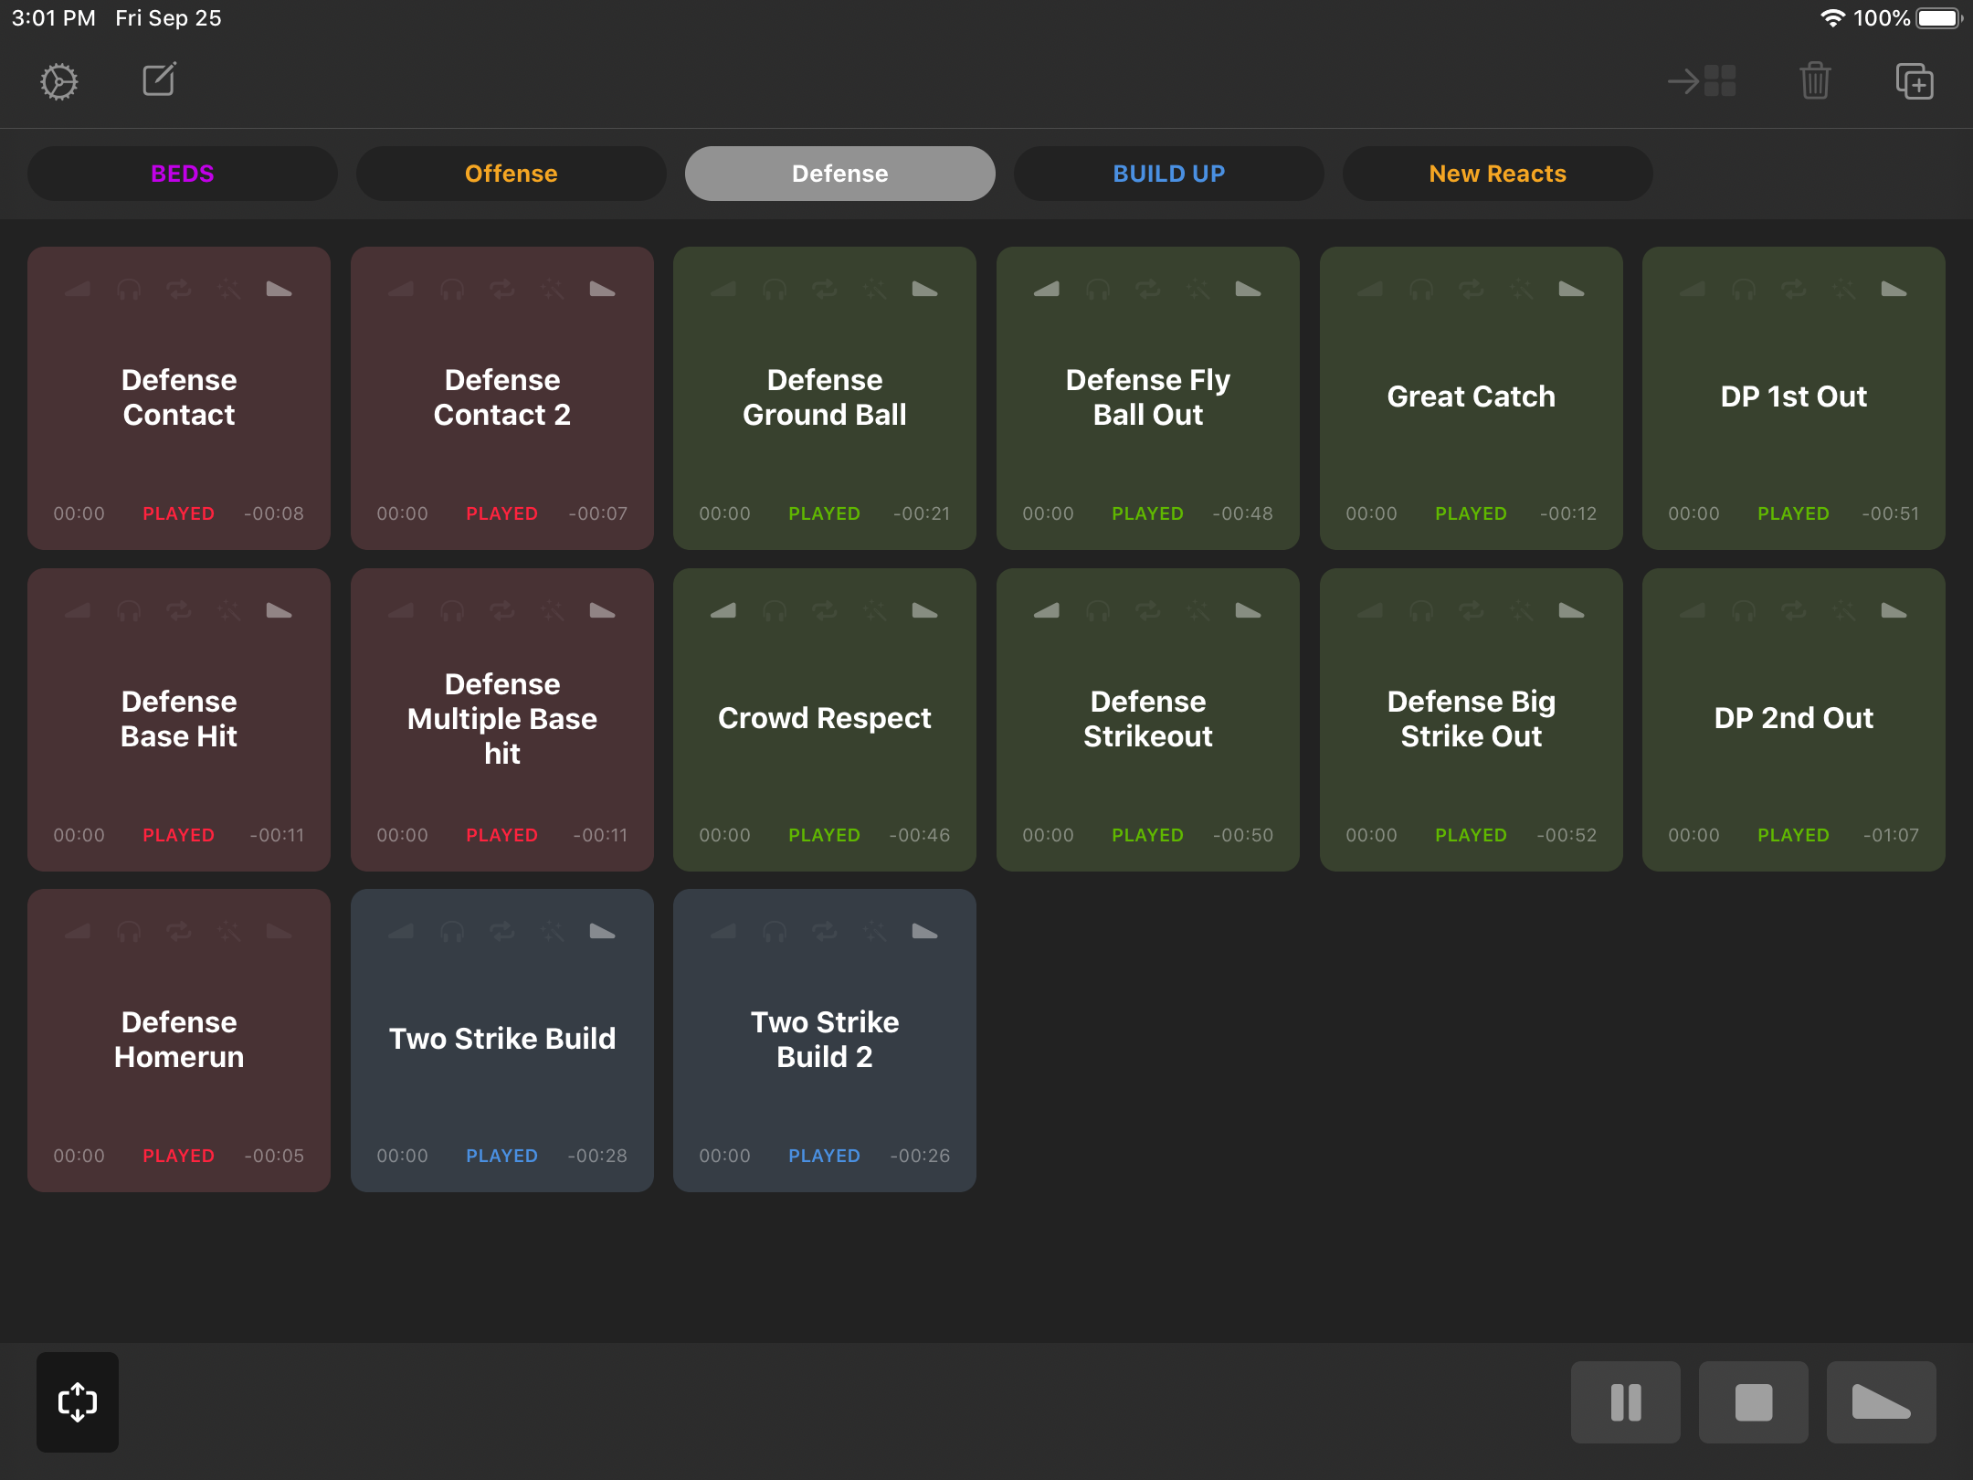Click the Wi-Fi status icon
The image size is (1973, 1480).
[1832, 18]
